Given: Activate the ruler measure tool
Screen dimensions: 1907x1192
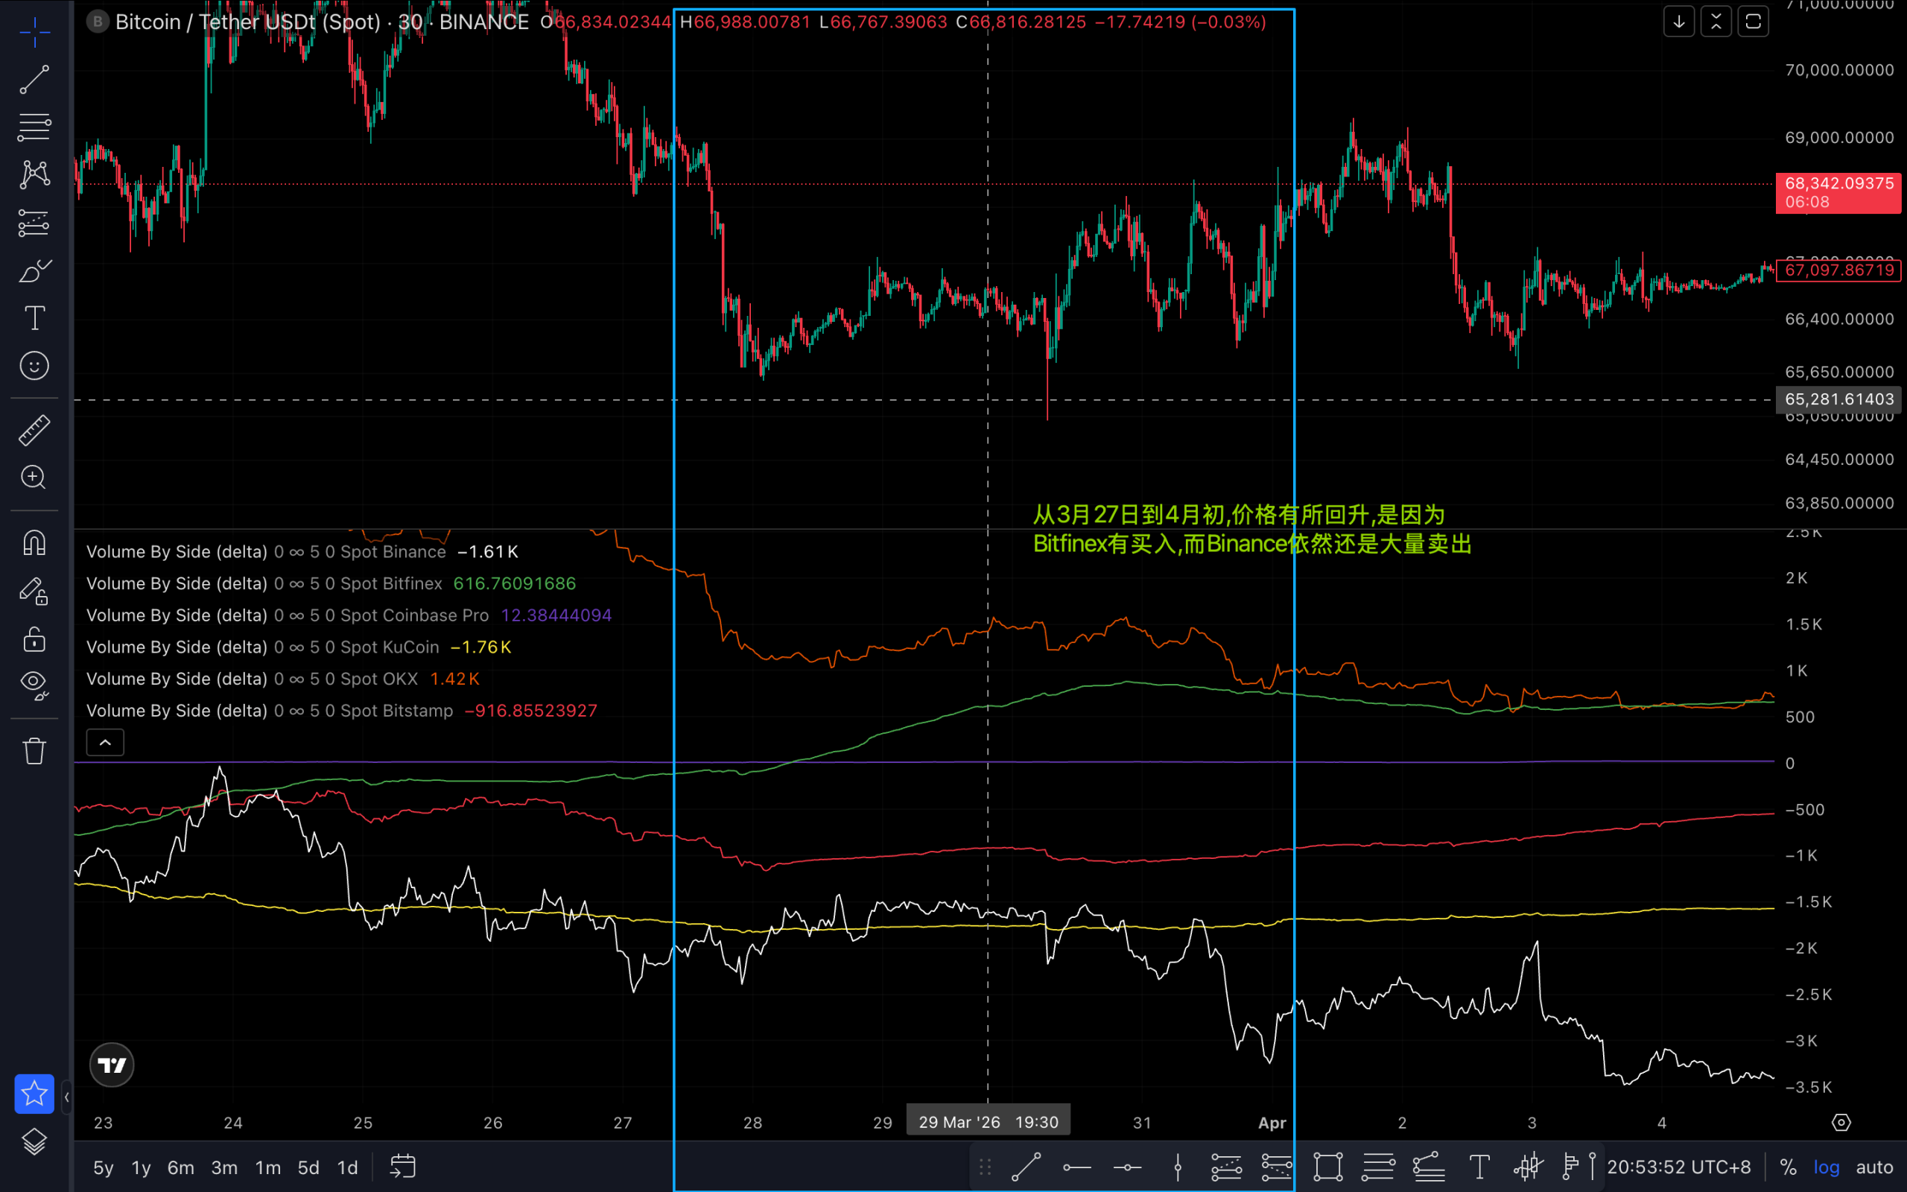Looking at the screenshot, I should tap(34, 431).
